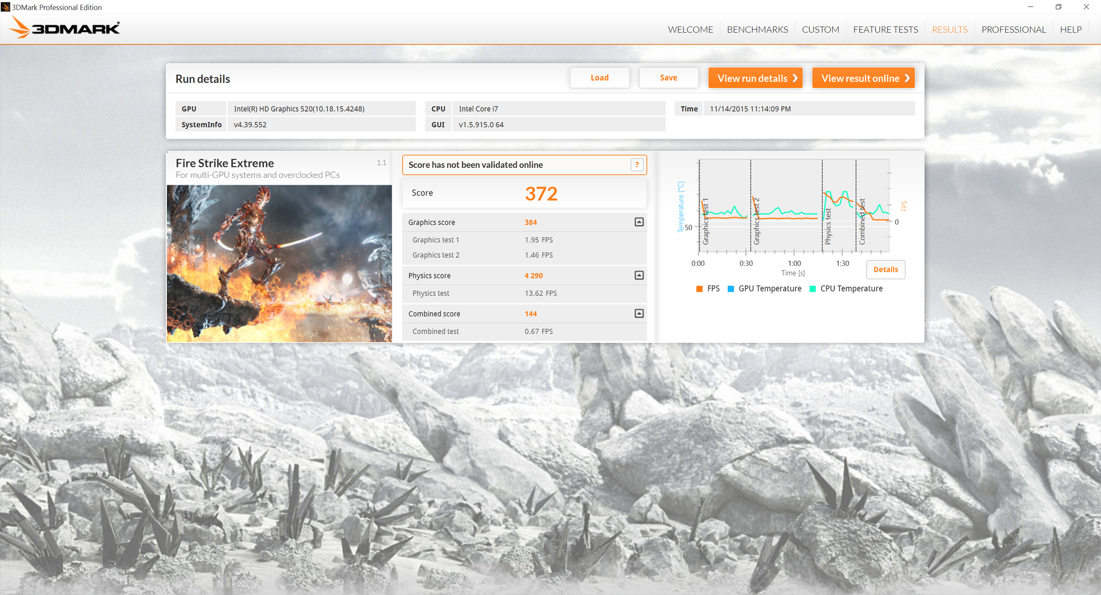Collapse the Graphics score section

tap(639, 222)
